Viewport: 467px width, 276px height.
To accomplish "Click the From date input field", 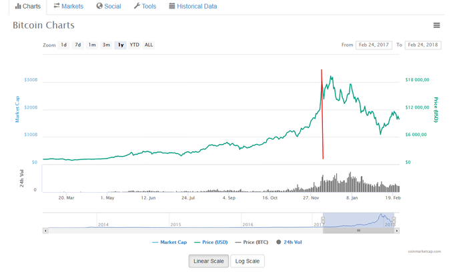I will [374, 45].
